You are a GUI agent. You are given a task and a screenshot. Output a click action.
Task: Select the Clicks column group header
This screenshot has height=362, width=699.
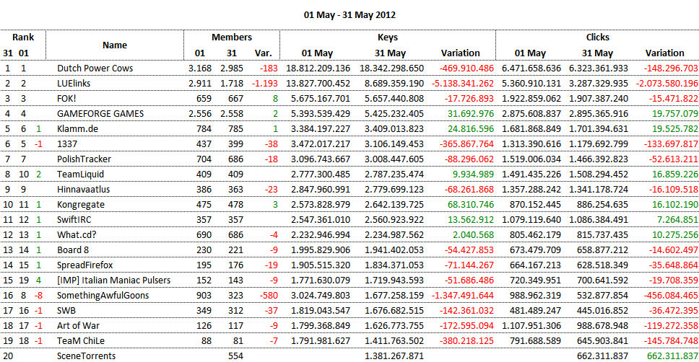click(597, 37)
